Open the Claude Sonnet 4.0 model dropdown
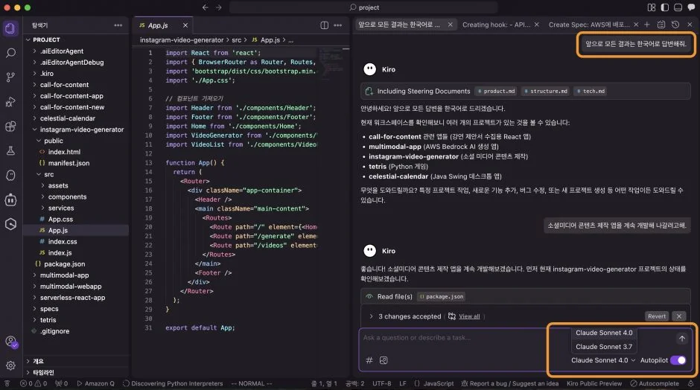 pyautogui.click(x=603, y=360)
